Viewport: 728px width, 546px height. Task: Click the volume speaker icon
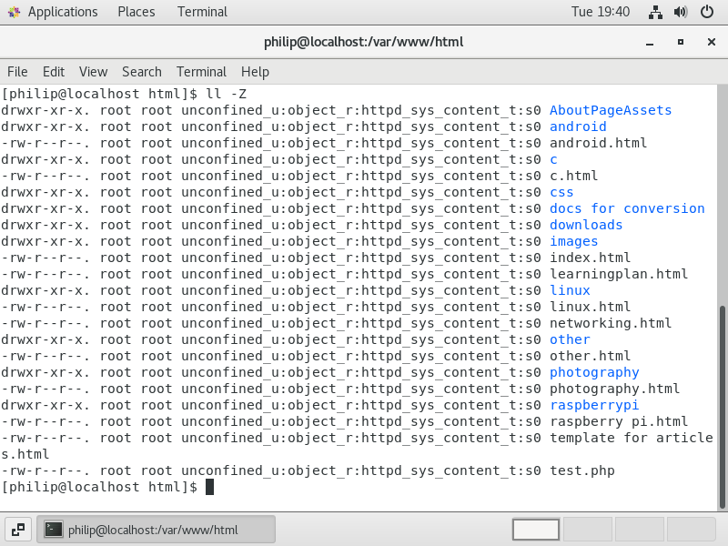pos(681,12)
